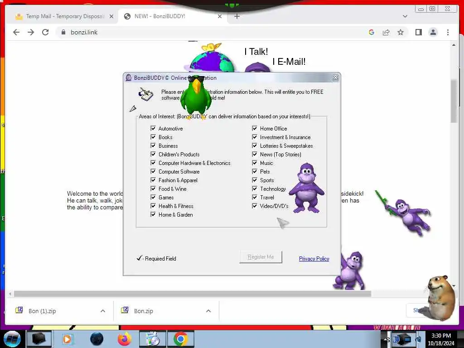Uncheck News (Top Stories)
This screenshot has height=348, width=464.
pyautogui.click(x=255, y=154)
